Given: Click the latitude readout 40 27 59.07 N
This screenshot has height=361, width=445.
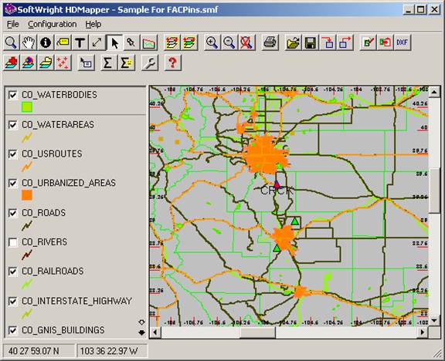Looking at the screenshot, I should 39,352.
